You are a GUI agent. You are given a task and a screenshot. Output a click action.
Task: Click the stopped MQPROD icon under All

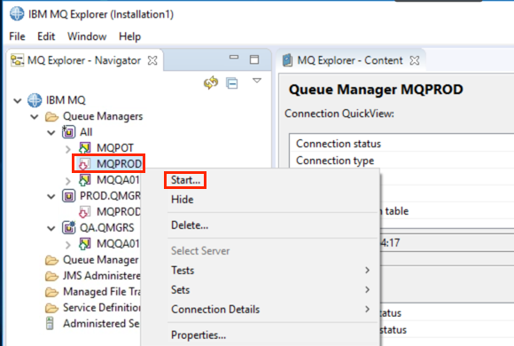84,164
